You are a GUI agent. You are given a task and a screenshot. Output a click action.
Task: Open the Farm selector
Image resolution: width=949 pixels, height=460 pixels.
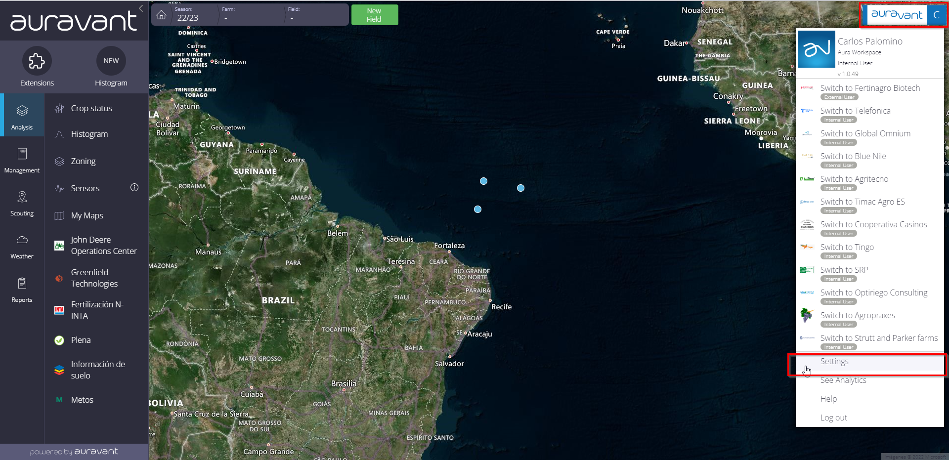[x=252, y=15]
